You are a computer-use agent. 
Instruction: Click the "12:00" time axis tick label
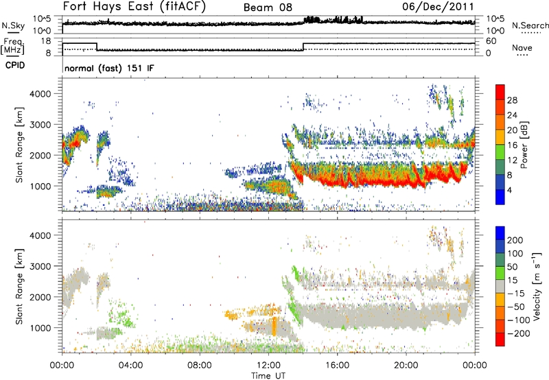pos(268,366)
